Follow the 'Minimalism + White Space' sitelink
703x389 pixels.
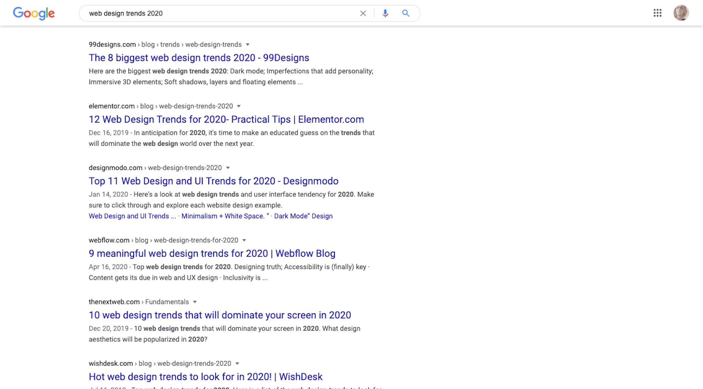(223, 216)
